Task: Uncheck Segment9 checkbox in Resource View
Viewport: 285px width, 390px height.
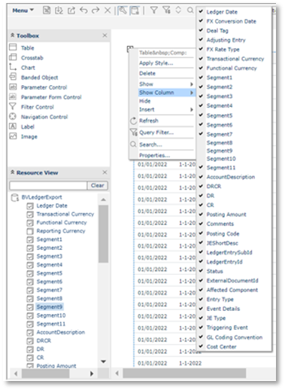Action: point(30,307)
